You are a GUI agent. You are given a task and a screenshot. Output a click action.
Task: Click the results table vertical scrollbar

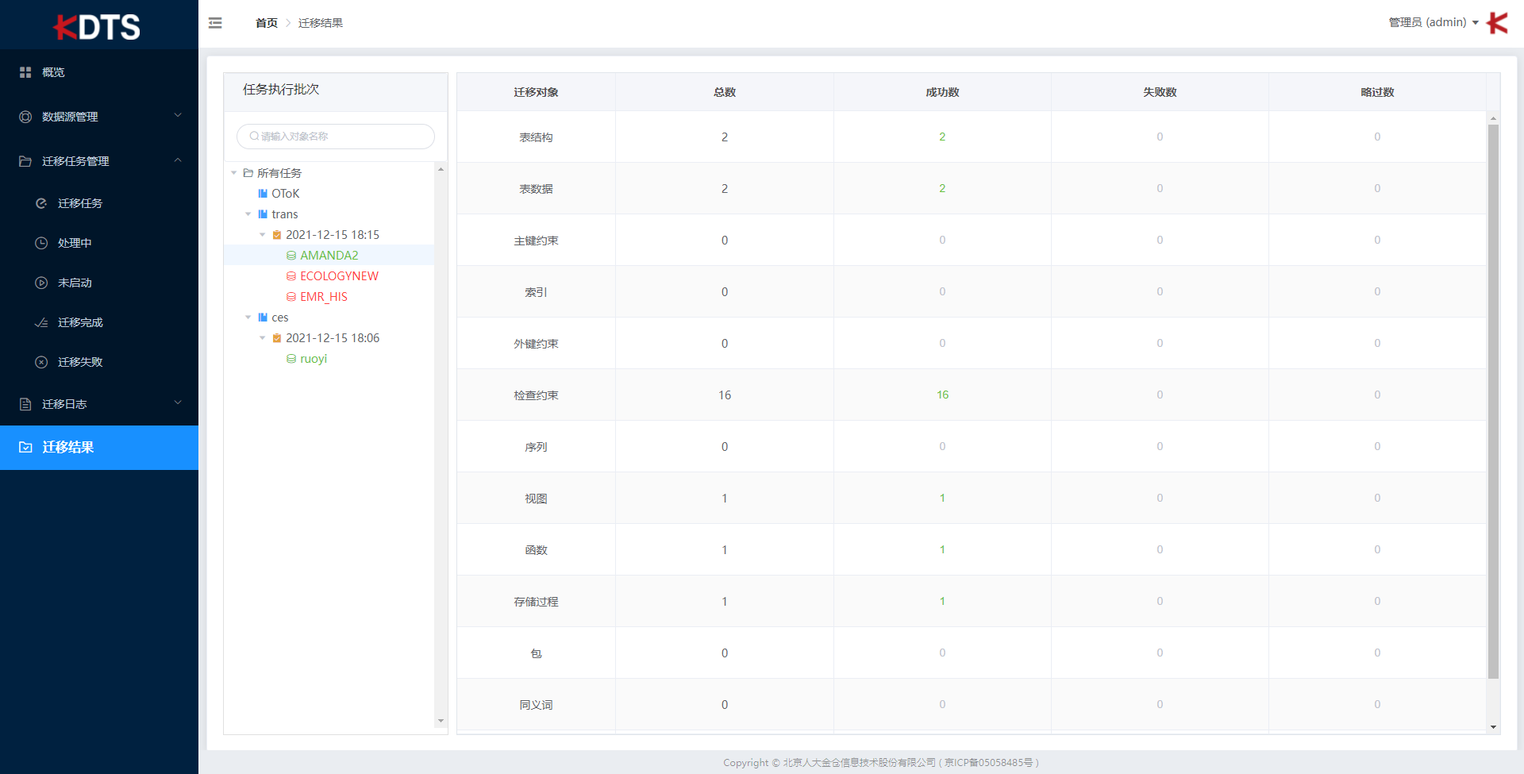1493,402
